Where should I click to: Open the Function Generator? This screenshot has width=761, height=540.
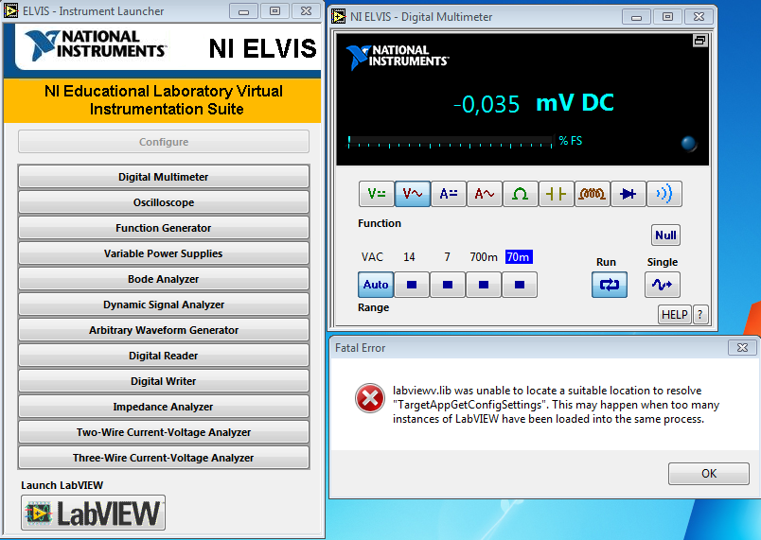[x=164, y=228]
